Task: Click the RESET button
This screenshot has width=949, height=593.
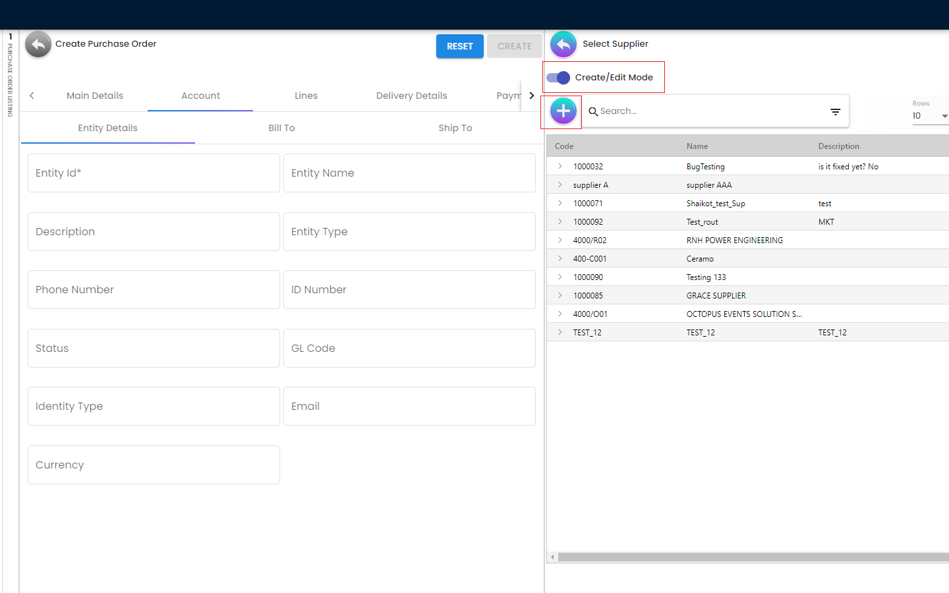Action: (459, 46)
